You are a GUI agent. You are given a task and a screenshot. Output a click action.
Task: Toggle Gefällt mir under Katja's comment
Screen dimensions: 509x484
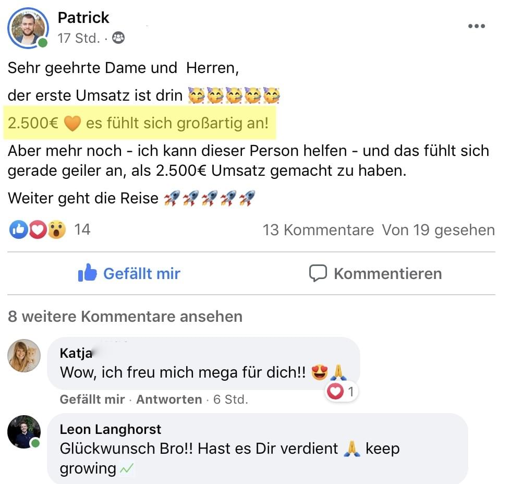pyautogui.click(x=92, y=400)
